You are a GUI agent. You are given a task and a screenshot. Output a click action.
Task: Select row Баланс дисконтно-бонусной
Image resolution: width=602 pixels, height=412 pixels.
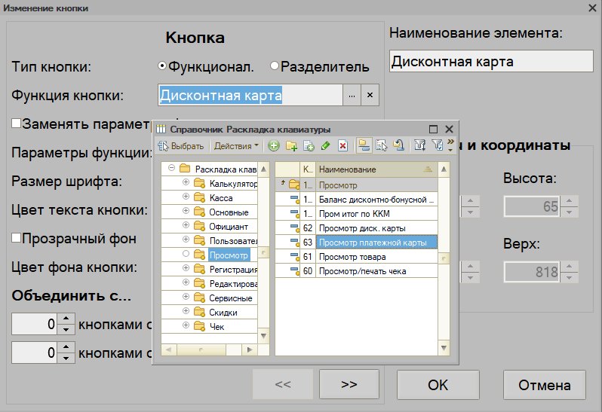click(356, 200)
